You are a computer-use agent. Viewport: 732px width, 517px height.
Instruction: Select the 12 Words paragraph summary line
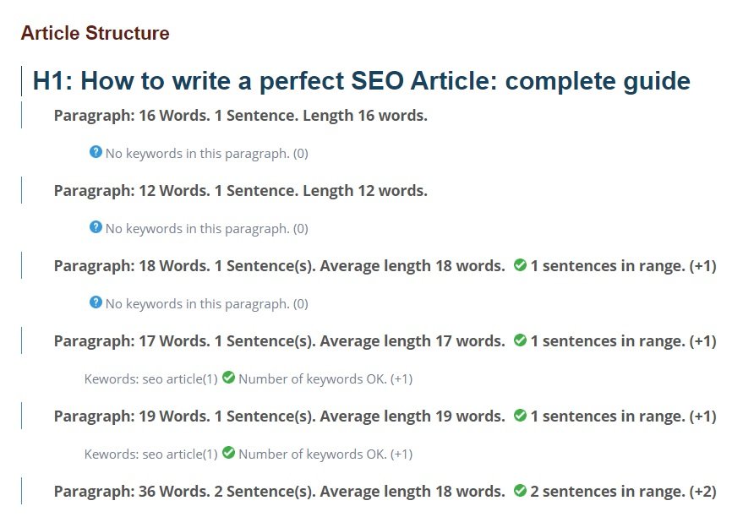[x=240, y=191]
